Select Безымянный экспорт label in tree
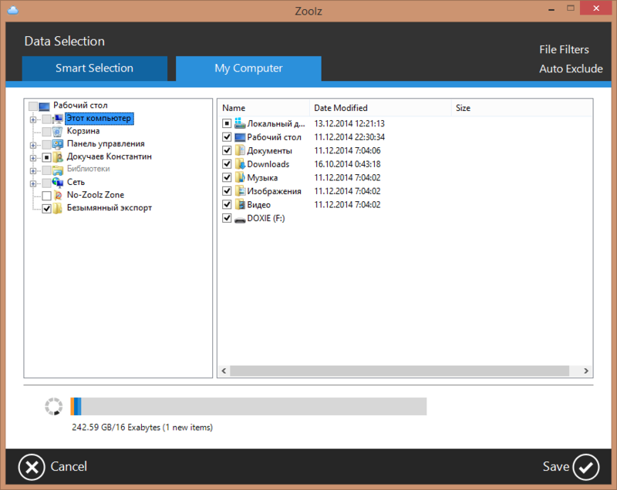617x490 pixels. tap(110, 208)
